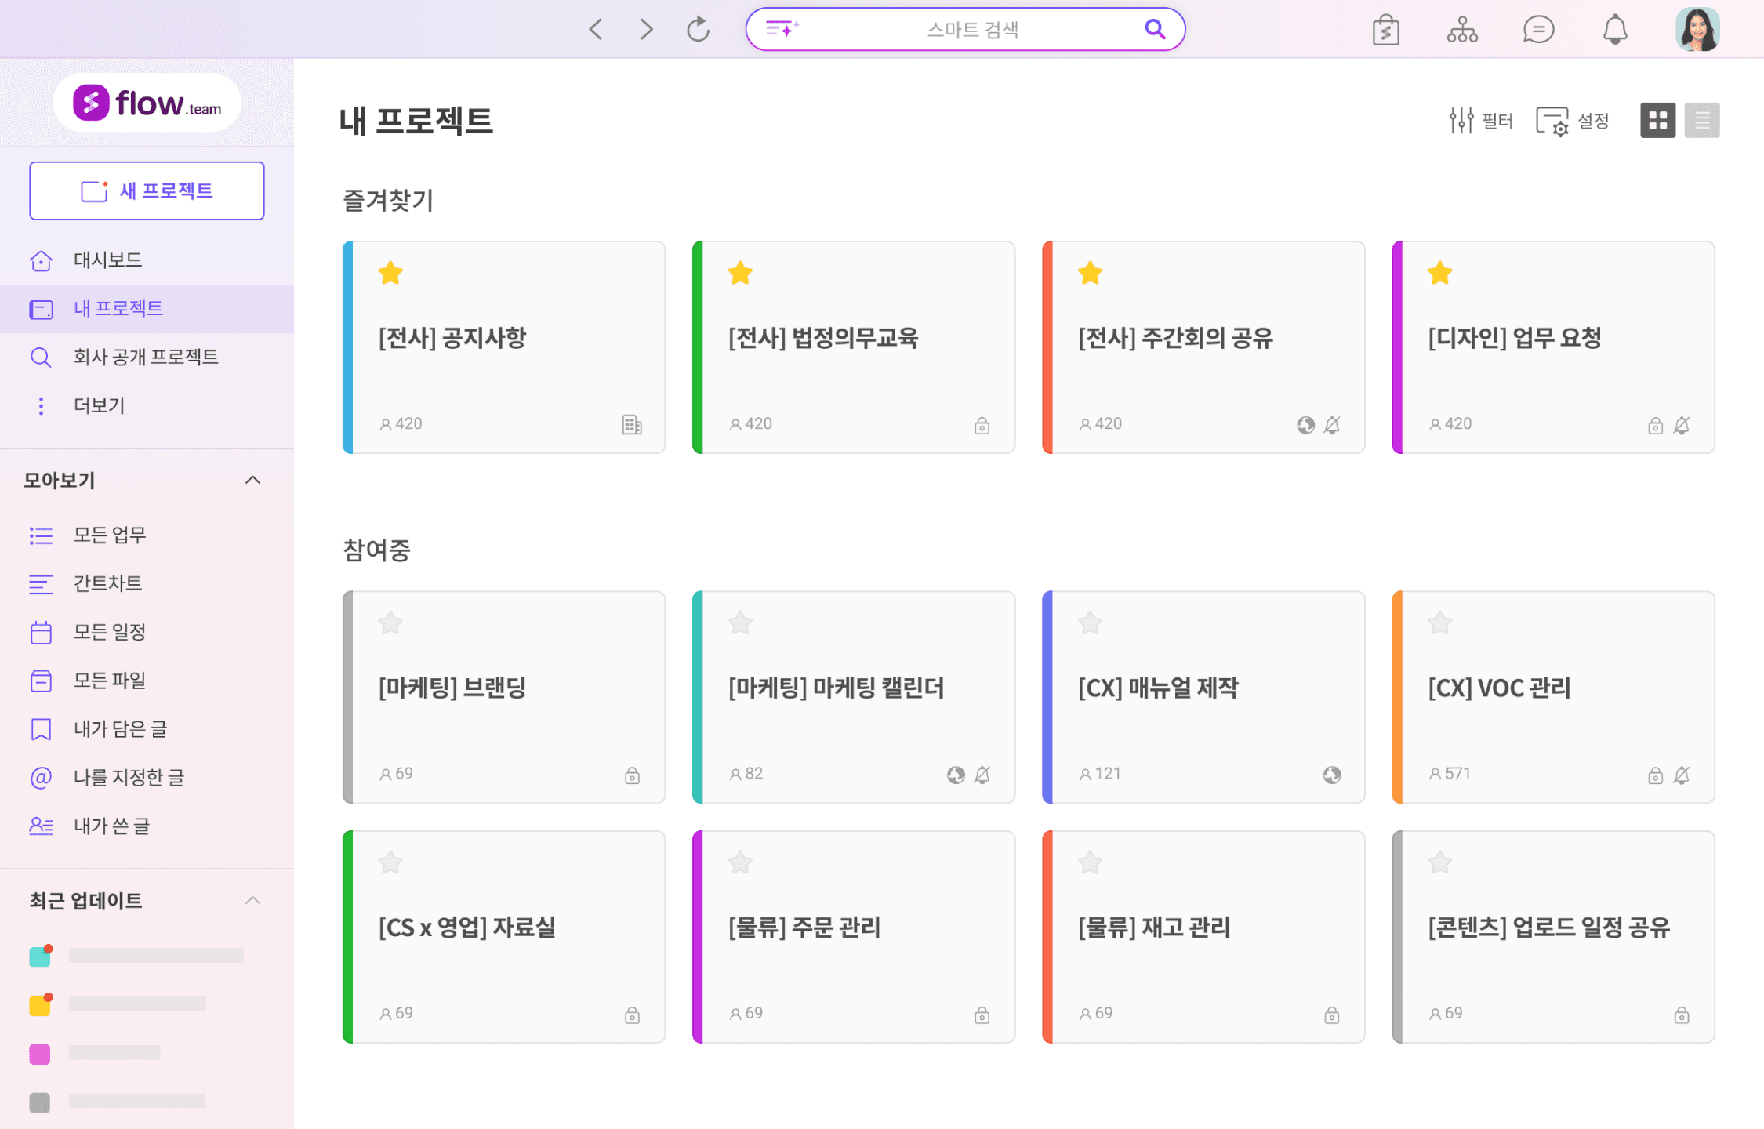The height and width of the screenshot is (1129, 1764).
Task: Refresh the page with reload icon
Action: coord(698,30)
